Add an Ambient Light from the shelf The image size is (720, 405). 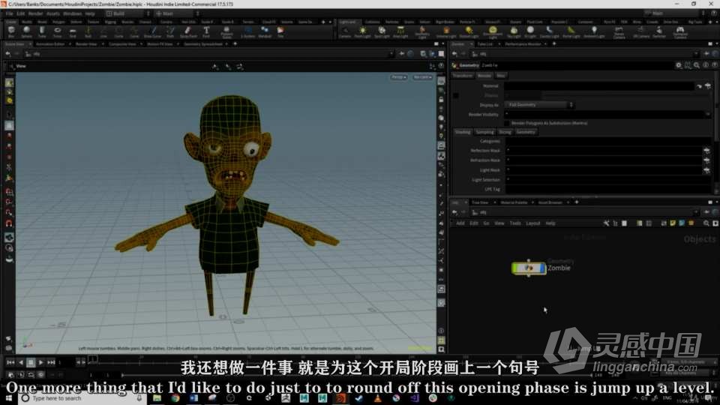pos(594,31)
